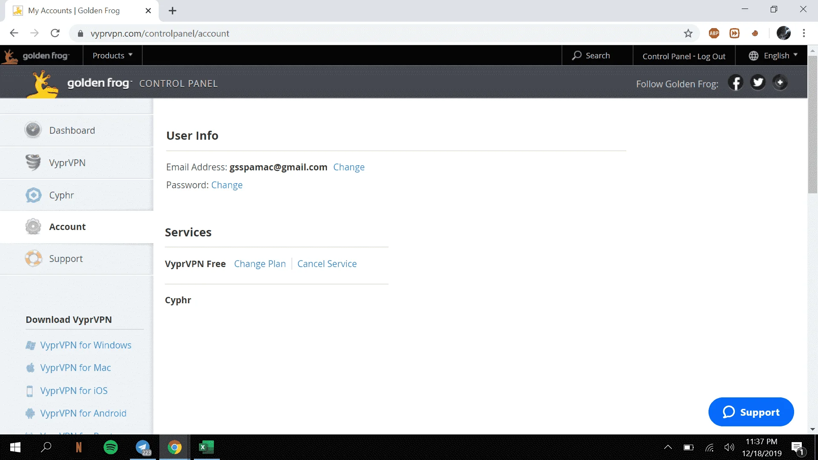The width and height of the screenshot is (818, 460).
Task: Click the Account gear icon
Action: click(33, 227)
